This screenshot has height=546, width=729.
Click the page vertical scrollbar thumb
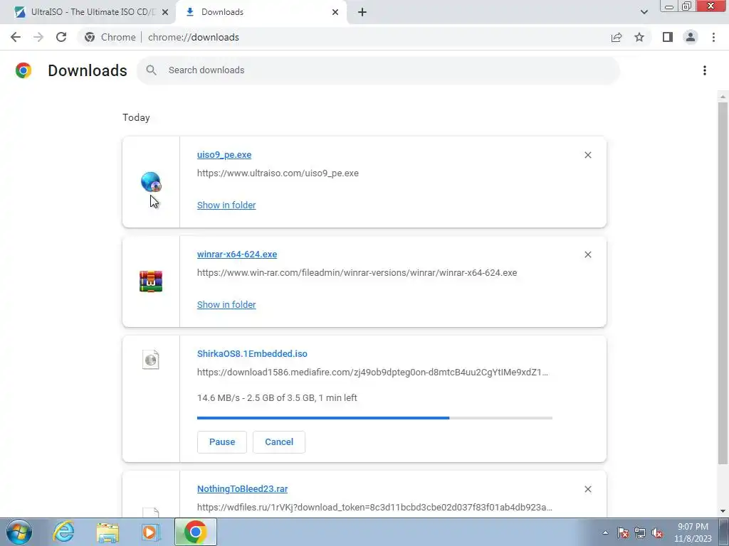click(x=723, y=283)
